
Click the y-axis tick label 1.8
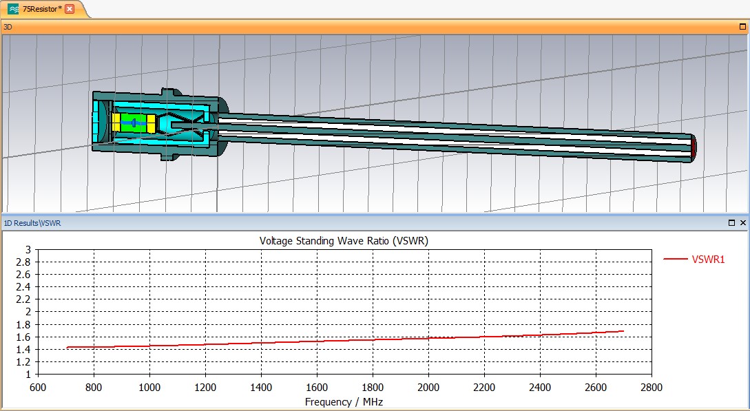pyautogui.click(x=24, y=324)
